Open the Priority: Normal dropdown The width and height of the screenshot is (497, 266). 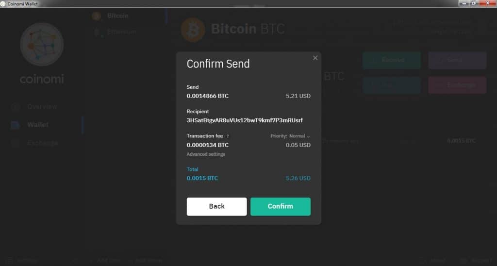(x=290, y=136)
